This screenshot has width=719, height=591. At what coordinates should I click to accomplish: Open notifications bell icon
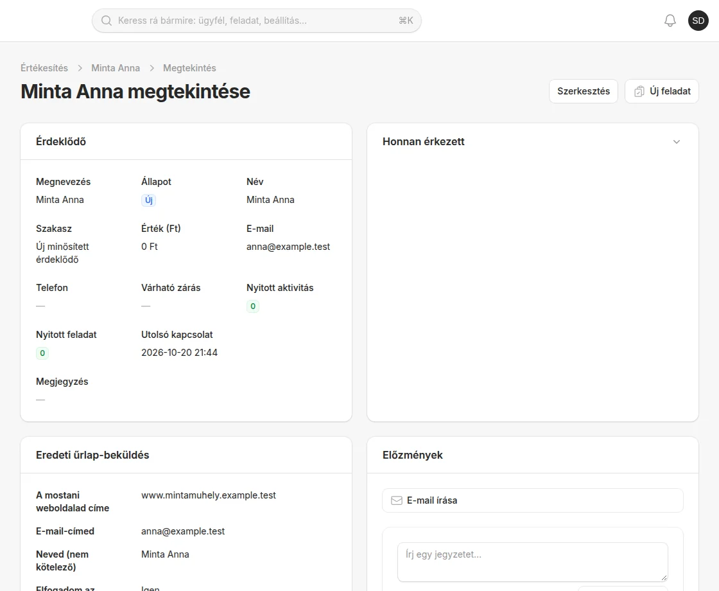[670, 21]
